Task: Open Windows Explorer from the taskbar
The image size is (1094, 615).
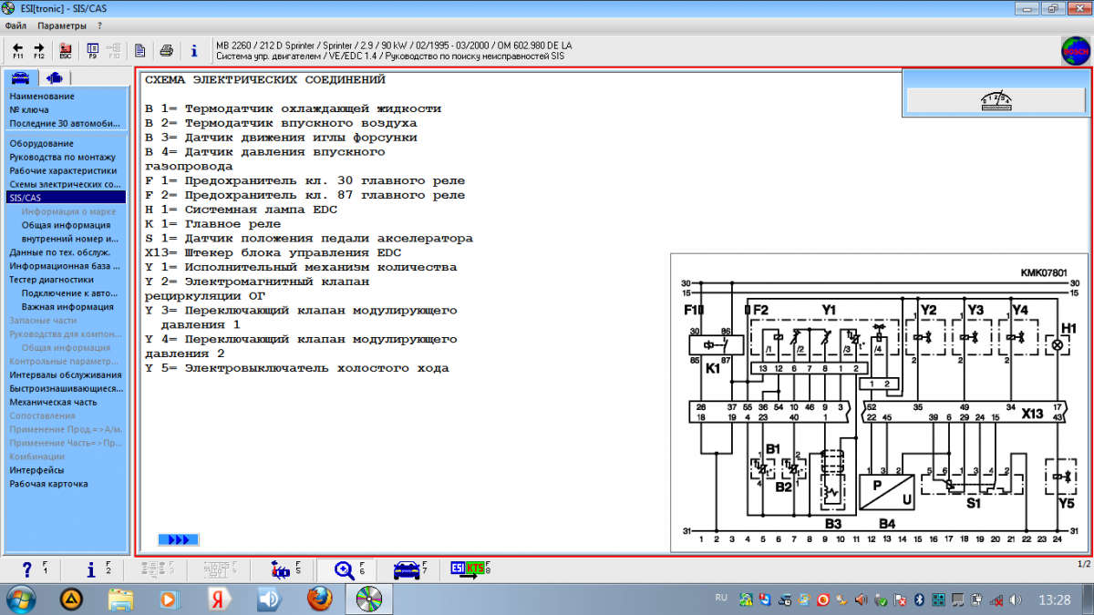Action: point(121,599)
